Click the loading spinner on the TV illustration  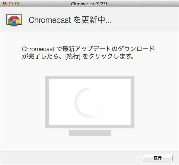tap(90, 102)
